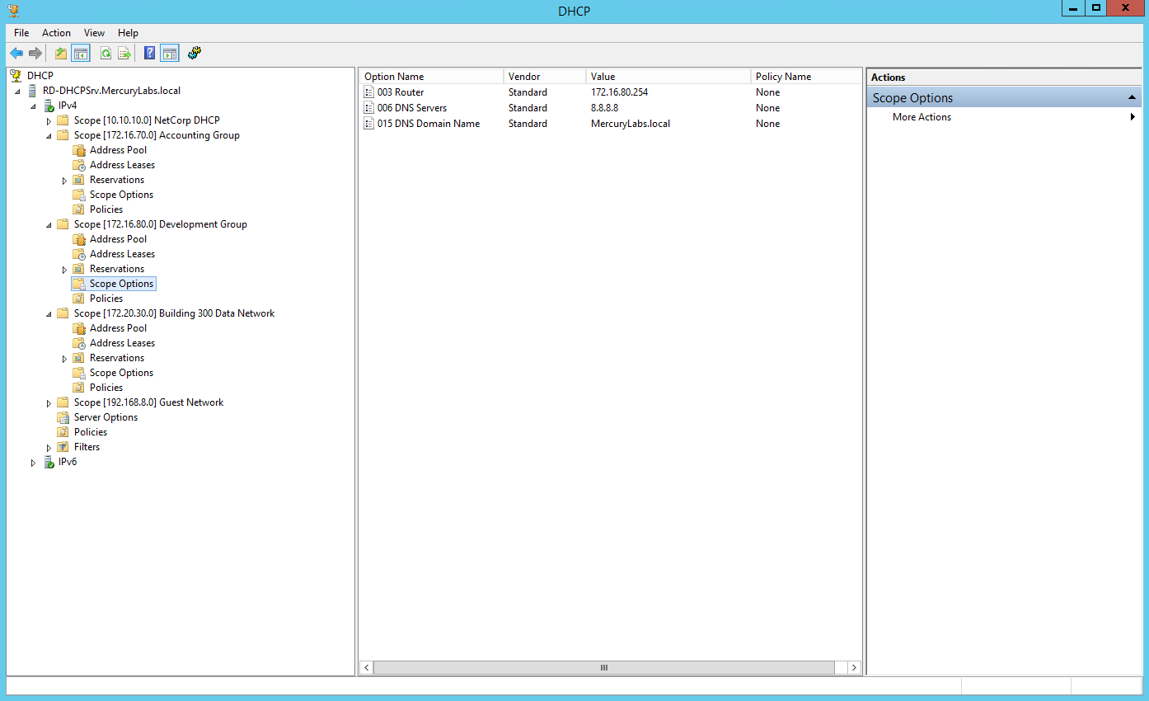Collapse the IPv4 node
This screenshot has height=701, width=1149.
[x=33, y=106]
